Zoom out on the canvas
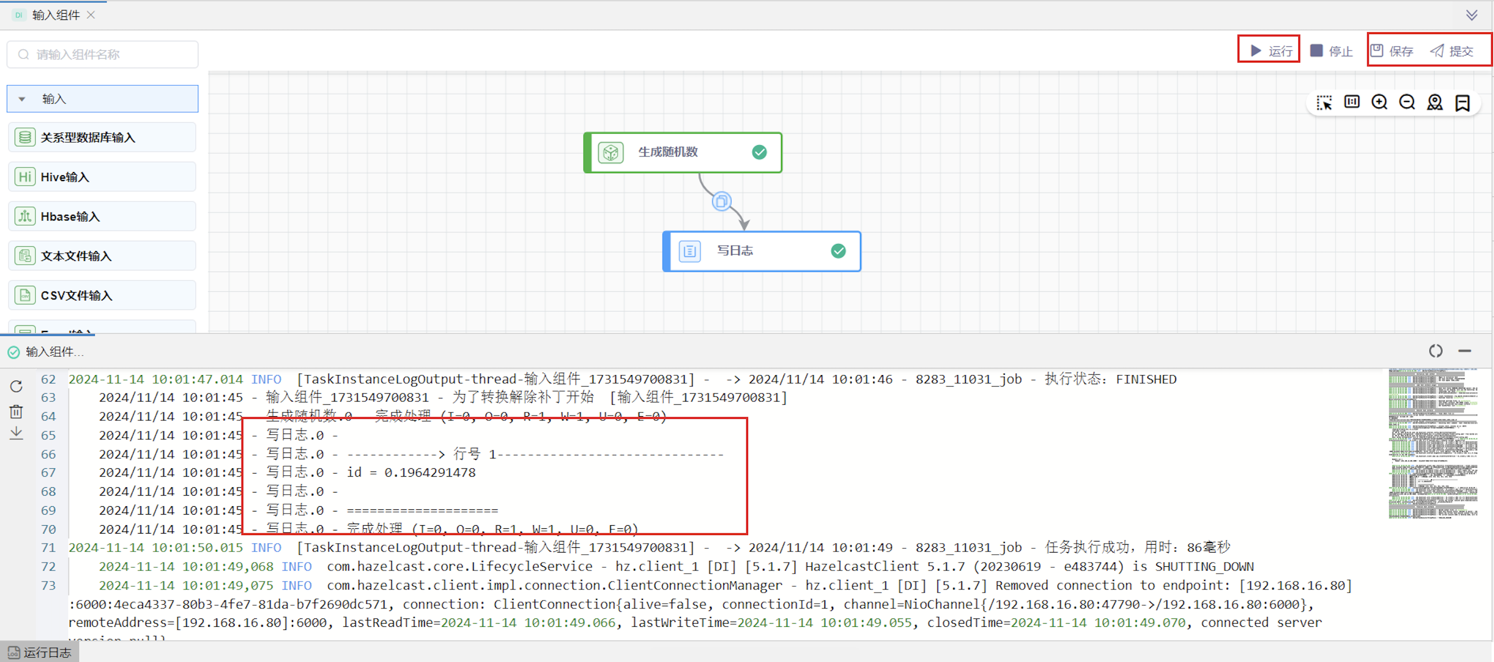 [1407, 102]
